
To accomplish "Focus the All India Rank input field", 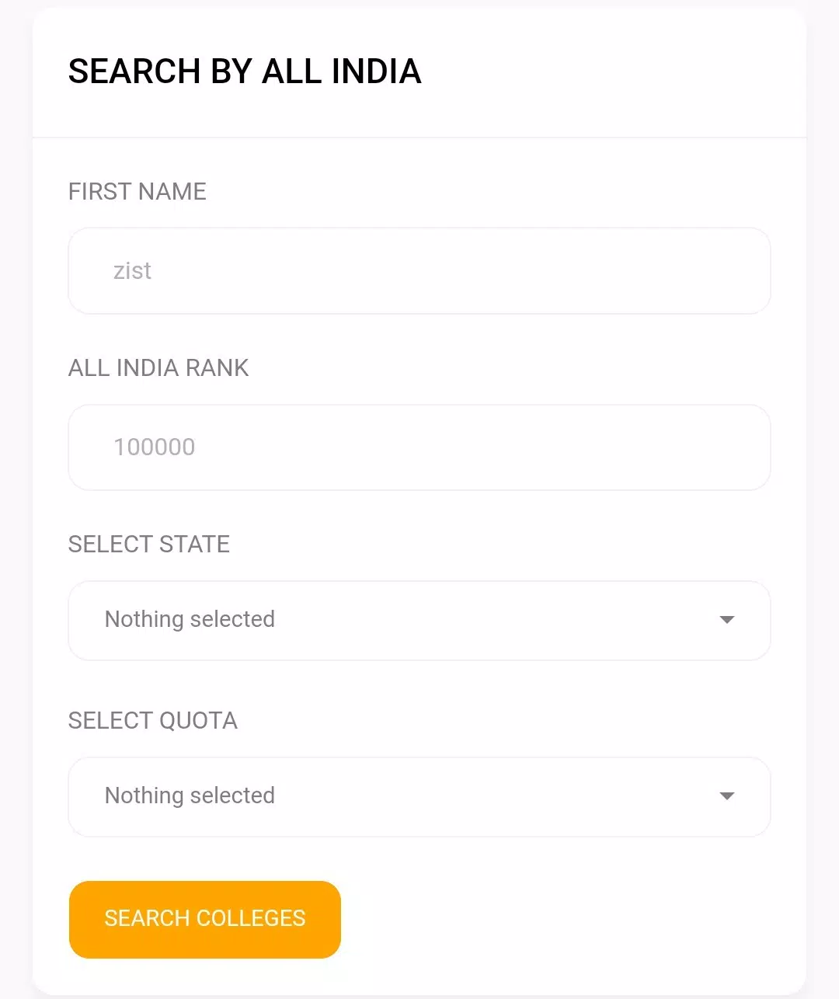I will 419,447.
